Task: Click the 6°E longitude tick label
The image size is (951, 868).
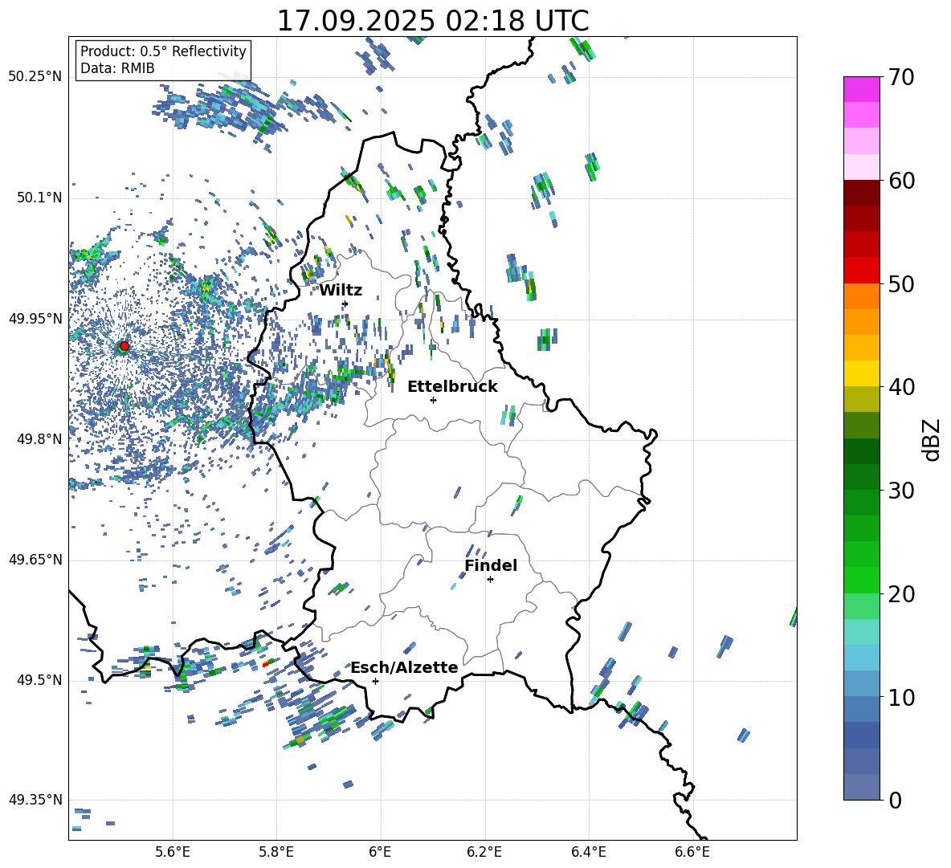Action: [380, 851]
